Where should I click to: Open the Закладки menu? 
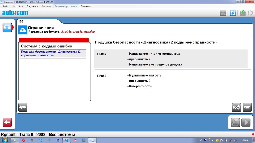point(46,6)
